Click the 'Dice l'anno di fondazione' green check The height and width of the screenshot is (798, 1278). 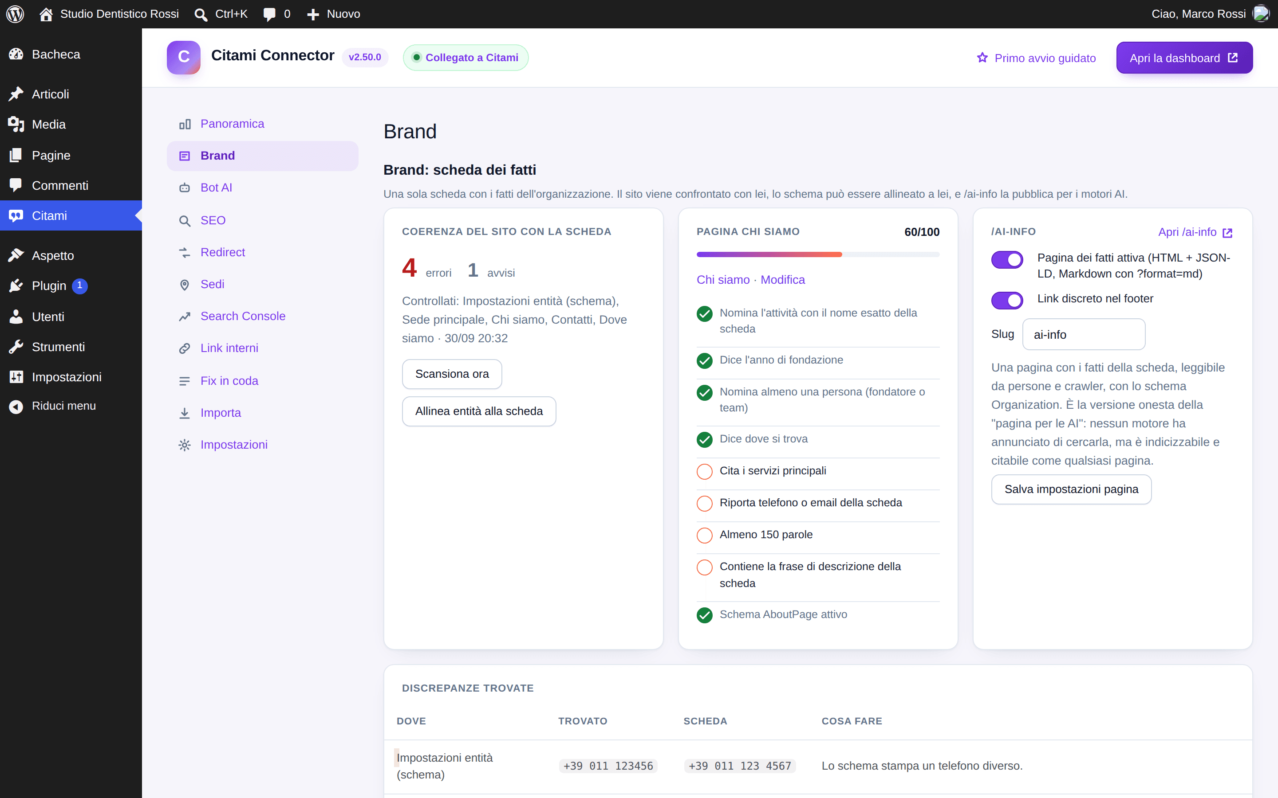(704, 360)
